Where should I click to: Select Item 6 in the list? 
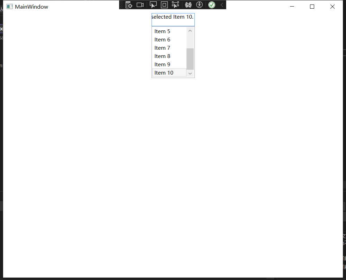pyautogui.click(x=169, y=40)
